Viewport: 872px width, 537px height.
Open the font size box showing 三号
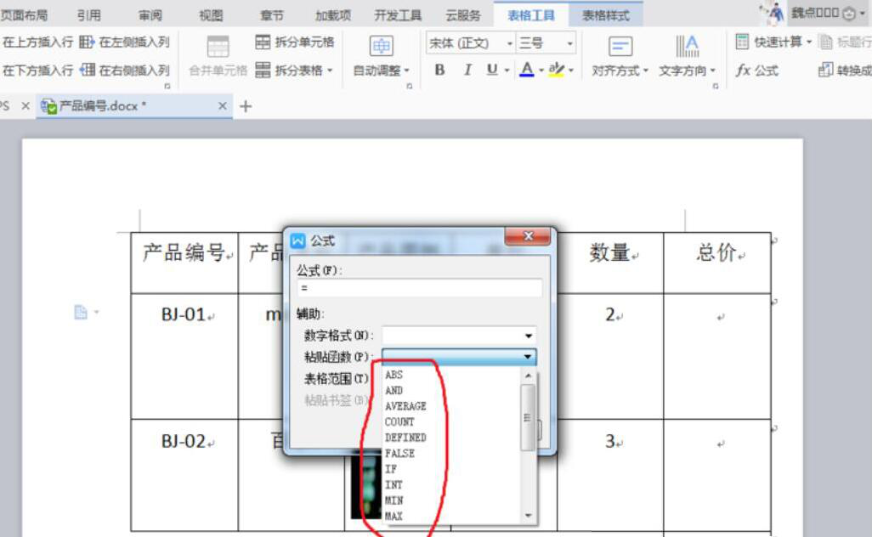(546, 42)
